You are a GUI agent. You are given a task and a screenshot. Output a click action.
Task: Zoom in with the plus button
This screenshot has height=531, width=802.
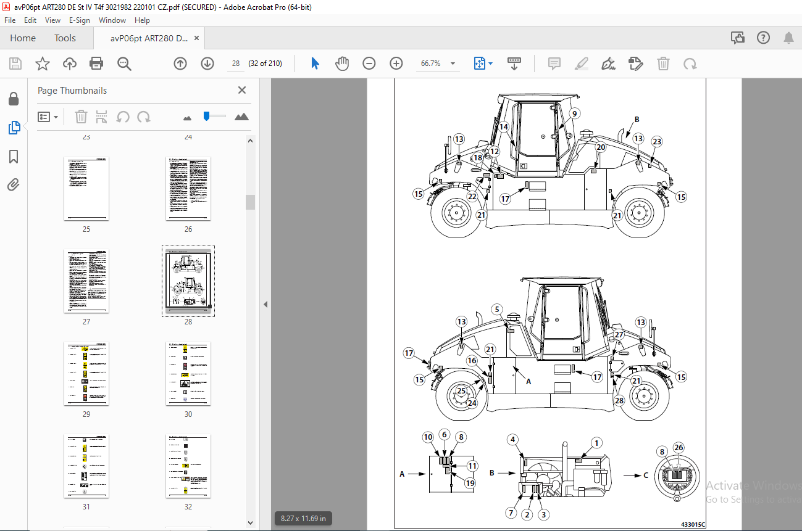[x=396, y=64]
